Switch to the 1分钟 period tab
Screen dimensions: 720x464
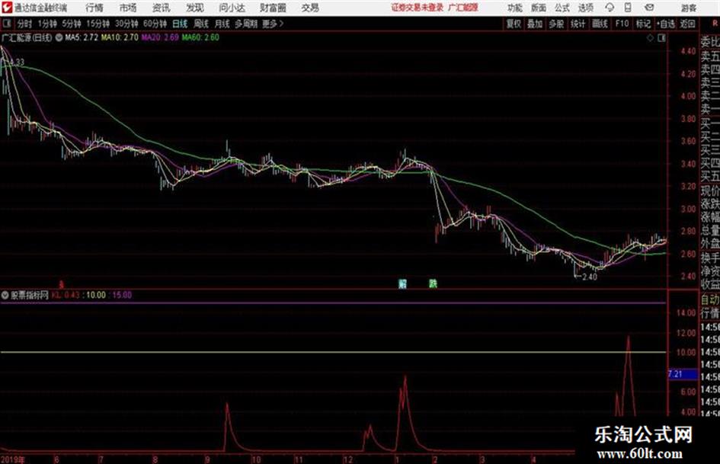[46, 24]
